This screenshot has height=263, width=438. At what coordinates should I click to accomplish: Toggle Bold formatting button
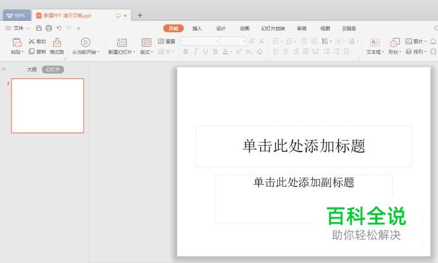pyautogui.click(x=186, y=52)
